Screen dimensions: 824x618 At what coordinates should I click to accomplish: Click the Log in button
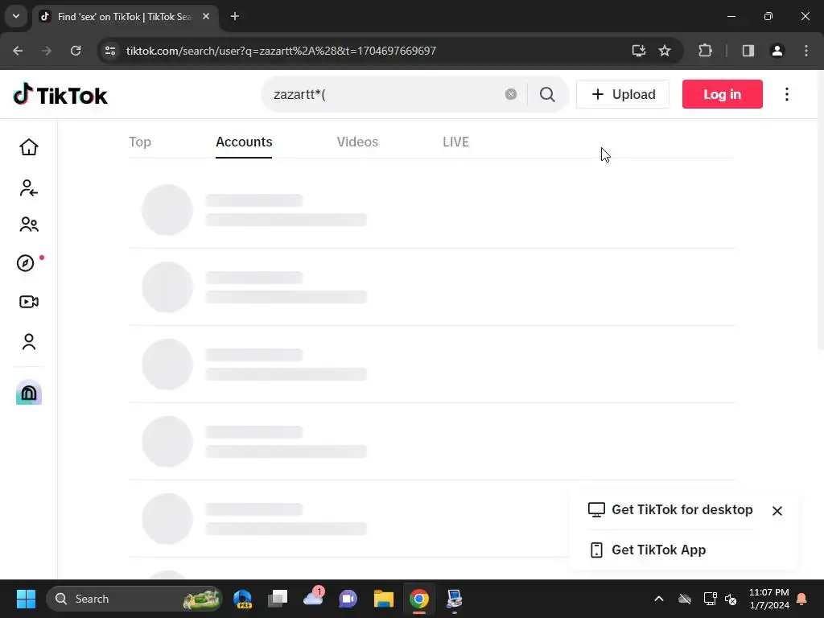coord(722,95)
